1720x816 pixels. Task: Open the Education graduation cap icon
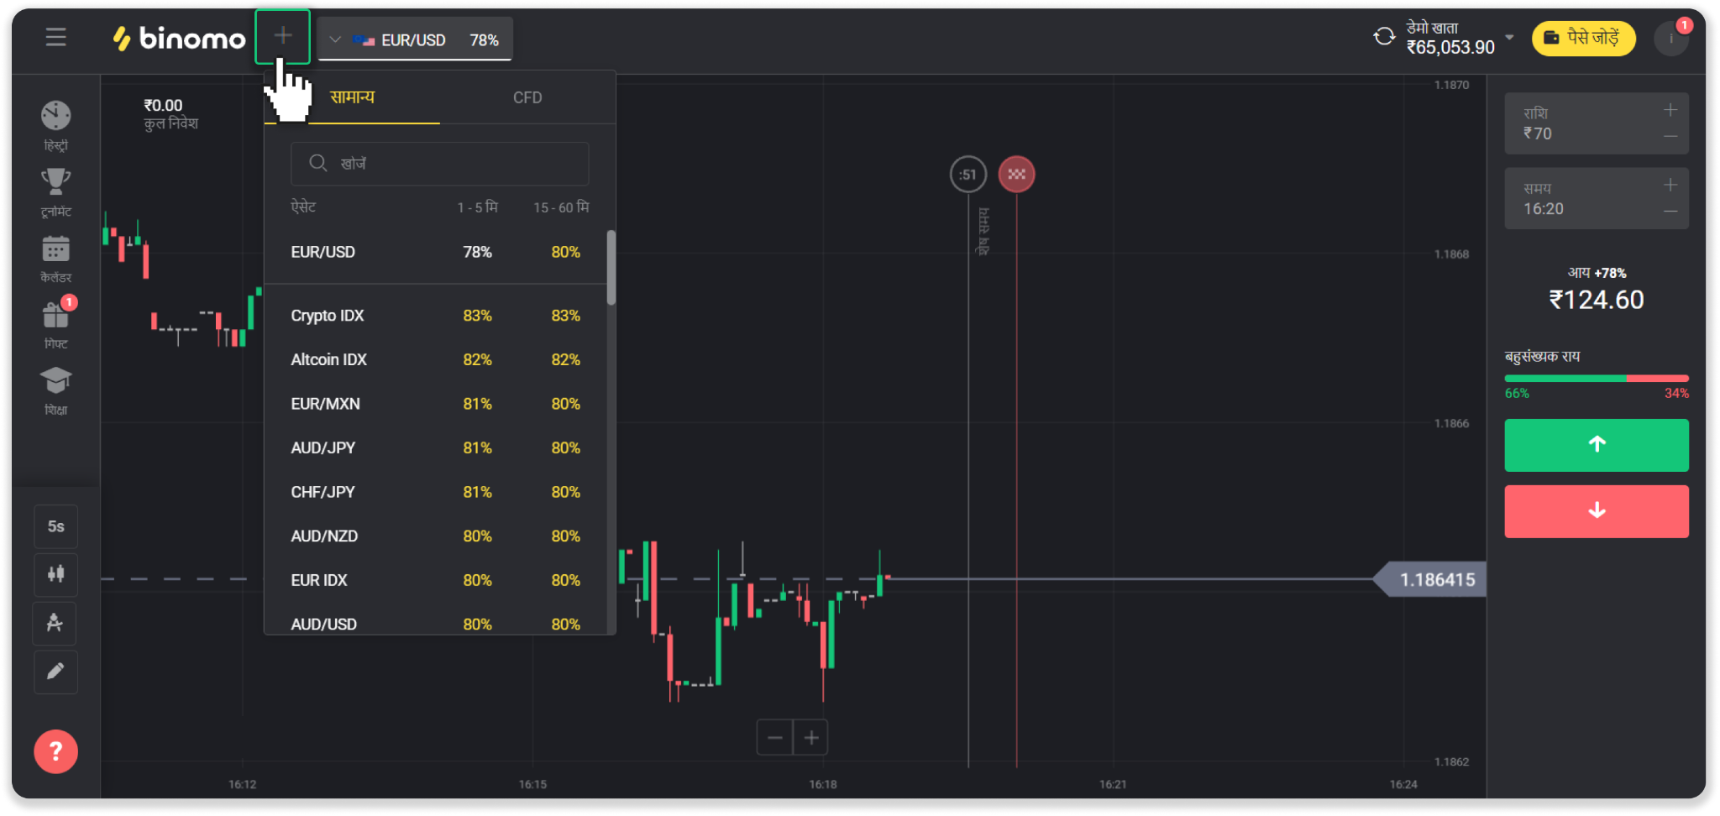coord(55,381)
